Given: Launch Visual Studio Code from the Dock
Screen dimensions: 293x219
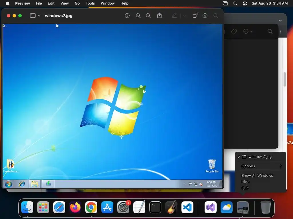Looking at the screenshot, I should pyautogui.click(x=187, y=207).
